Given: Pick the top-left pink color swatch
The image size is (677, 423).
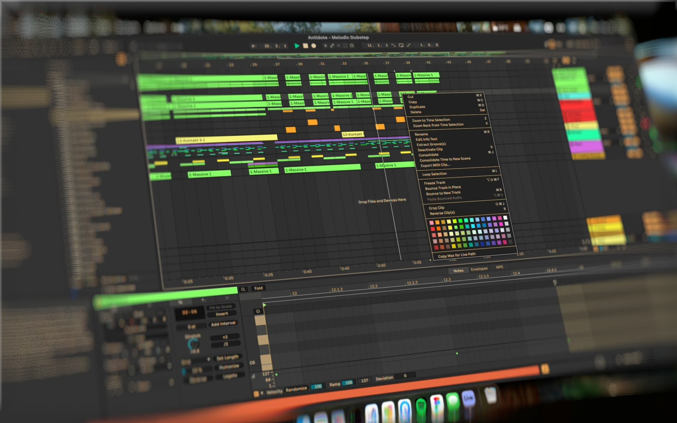Looking at the screenshot, I should pos(431,223).
